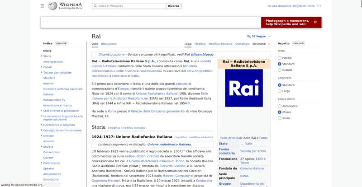Open the Cronologia tab
This screenshot has height=187, width=362.
tap(242, 44)
